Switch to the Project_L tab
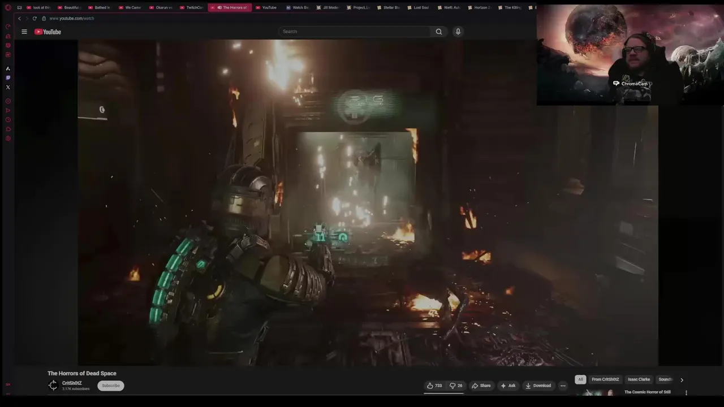 (359, 7)
